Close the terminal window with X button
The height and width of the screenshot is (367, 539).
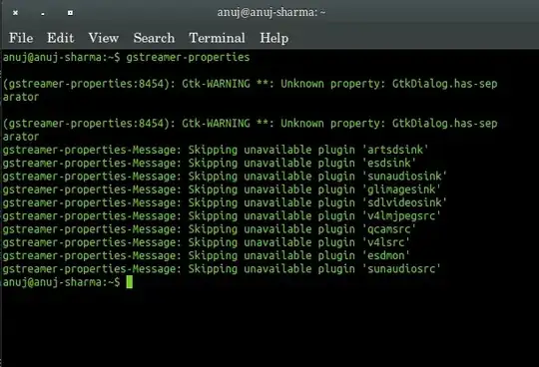[15, 13]
